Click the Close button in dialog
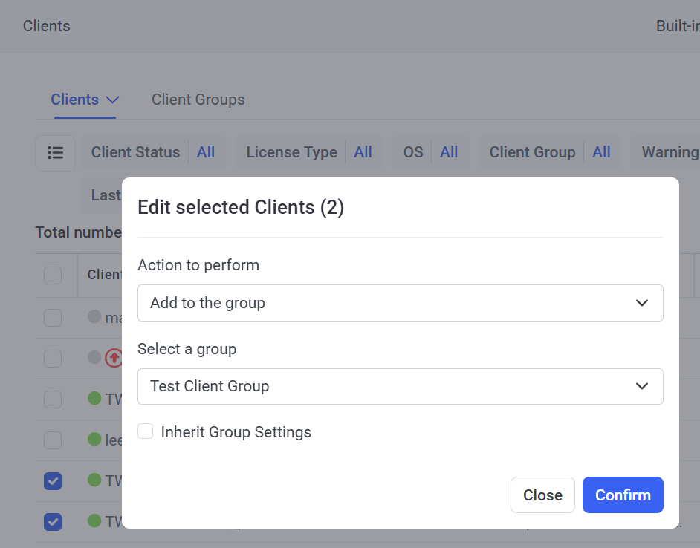Screen dimensions: 700x548 (x=542, y=495)
